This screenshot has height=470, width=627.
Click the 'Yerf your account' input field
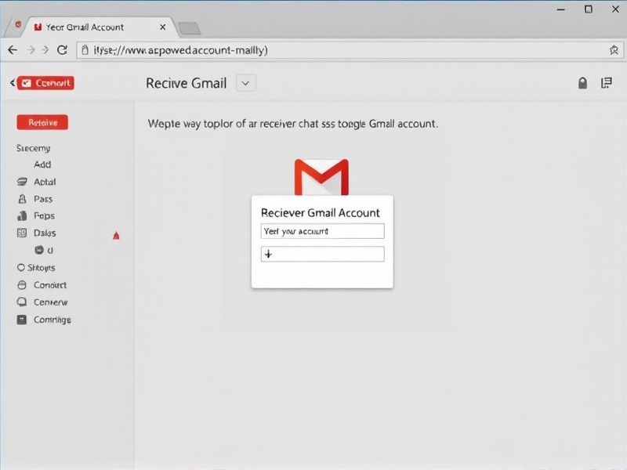coord(323,231)
